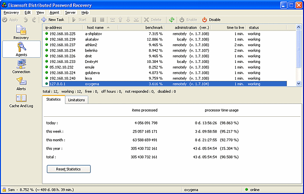The image size is (304, 194).
Task: Sort by time to live column
Action: tap(228, 28)
